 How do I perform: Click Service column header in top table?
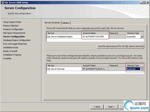coord(64,33)
